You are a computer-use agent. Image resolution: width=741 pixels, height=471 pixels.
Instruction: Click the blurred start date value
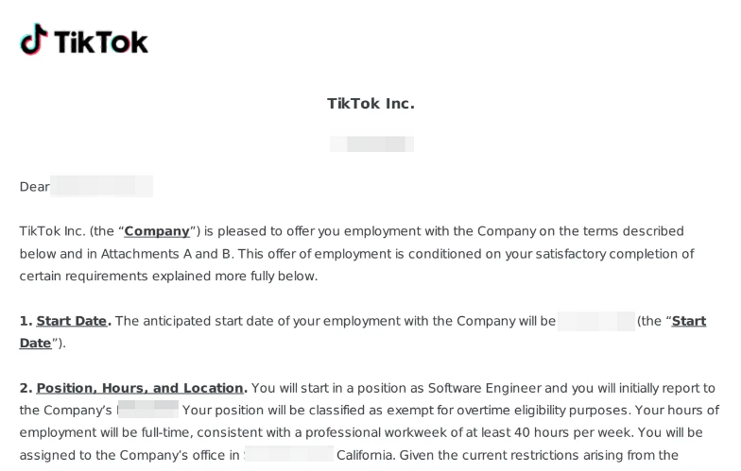595,321
